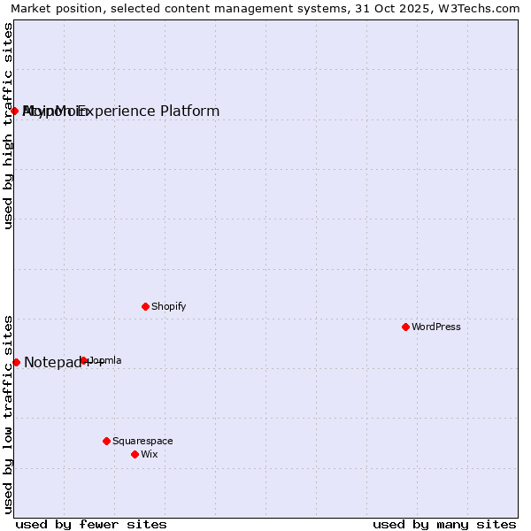Click the Notepad++ red diamond marker
531x531 pixels.
point(16,362)
